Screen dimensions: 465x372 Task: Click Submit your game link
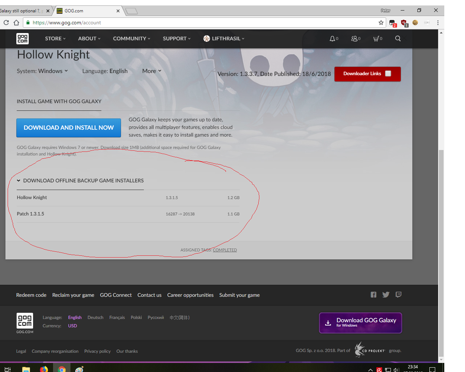click(x=239, y=295)
